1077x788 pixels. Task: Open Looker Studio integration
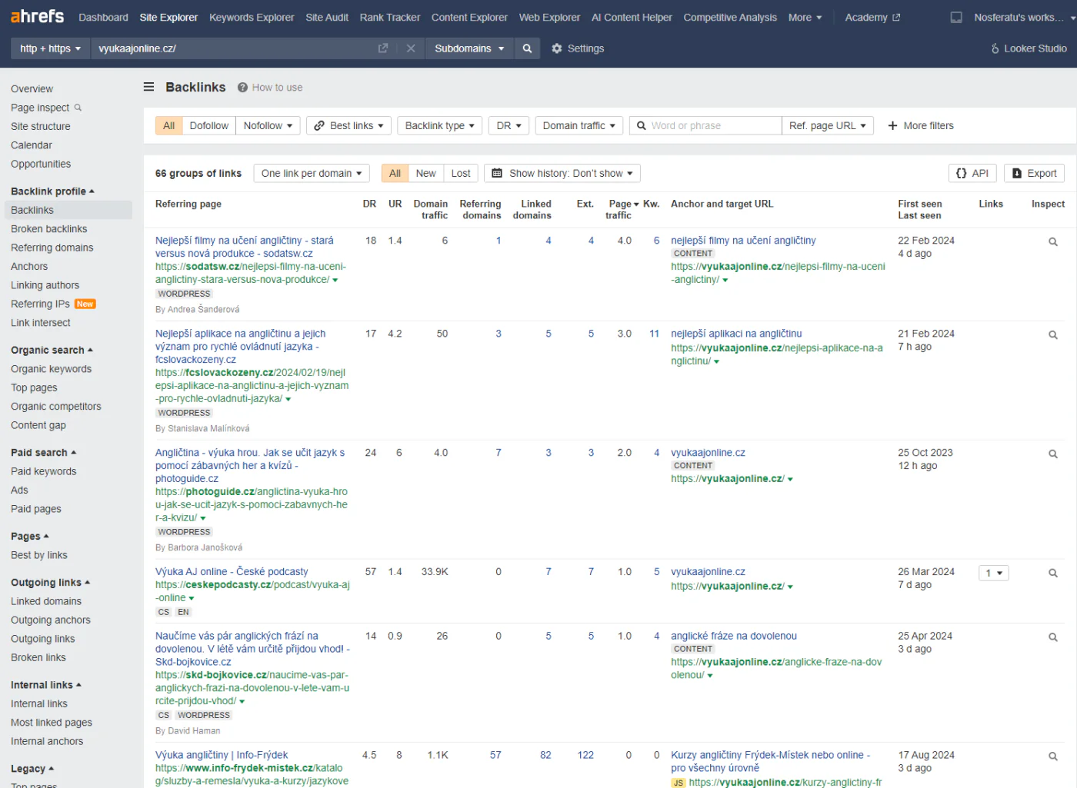pyautogui.click(x=1029, y=48)
